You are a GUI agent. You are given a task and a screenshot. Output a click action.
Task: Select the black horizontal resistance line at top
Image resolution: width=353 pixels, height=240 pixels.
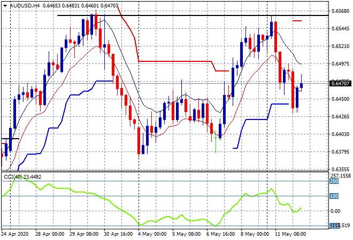click(x=193, y=15)
